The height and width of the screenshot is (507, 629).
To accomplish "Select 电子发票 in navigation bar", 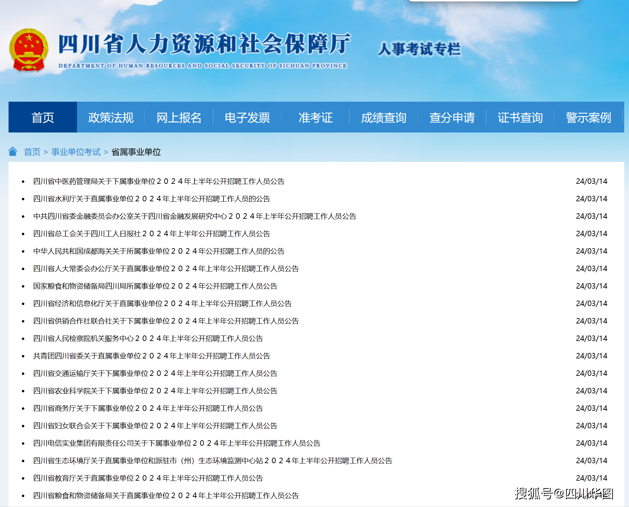I will [x=247, y=117].
